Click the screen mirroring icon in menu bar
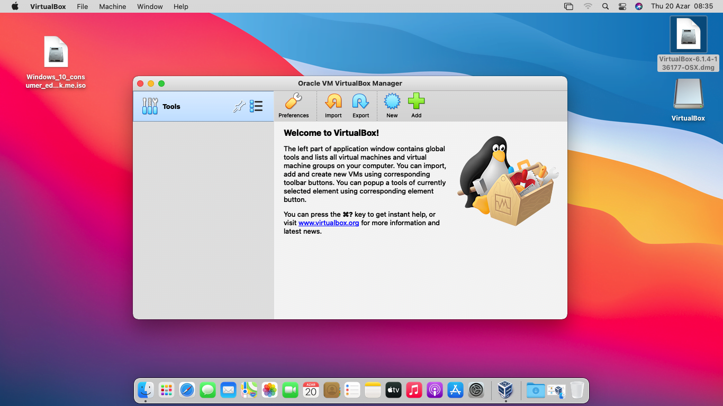Image resolution: width=723 pixels, height=406 pixels. pos(568,6)
